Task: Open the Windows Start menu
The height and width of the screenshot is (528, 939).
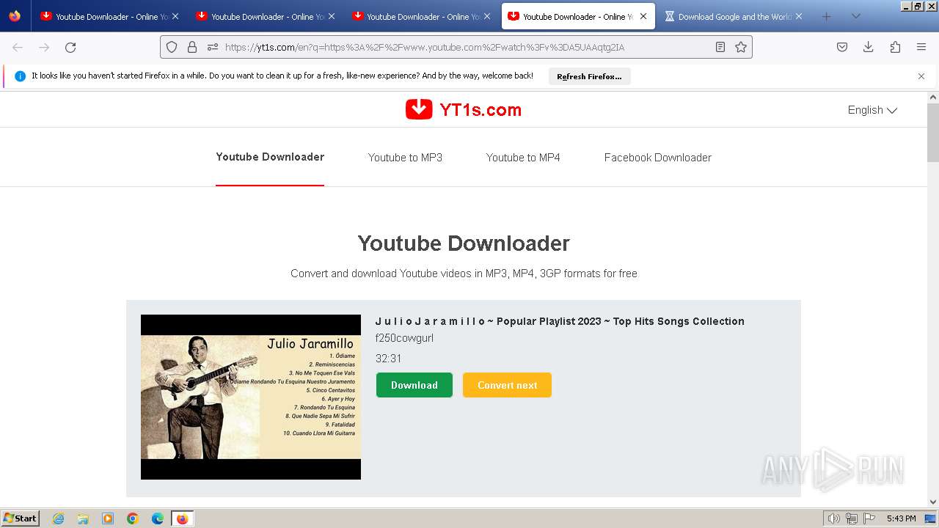Action: pos(21,518)
